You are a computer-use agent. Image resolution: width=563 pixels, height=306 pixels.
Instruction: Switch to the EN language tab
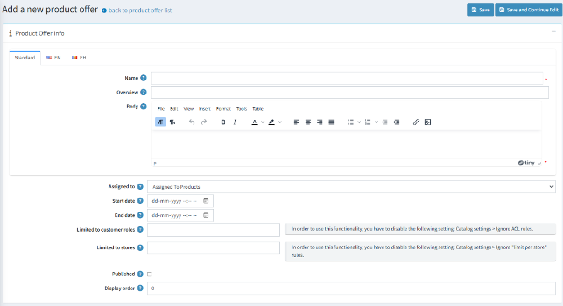point(53,57)
